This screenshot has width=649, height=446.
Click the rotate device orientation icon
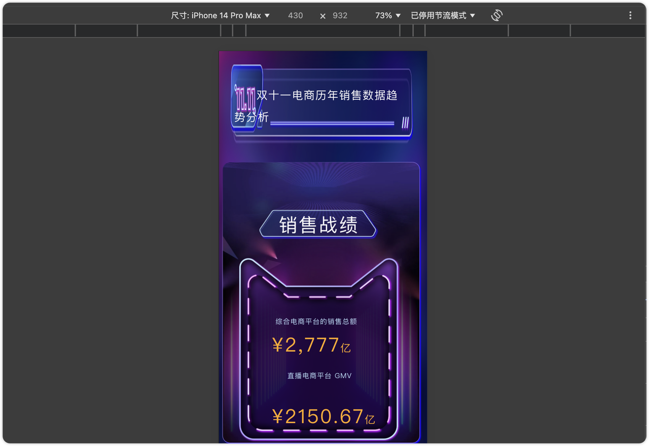coord(497,16)
